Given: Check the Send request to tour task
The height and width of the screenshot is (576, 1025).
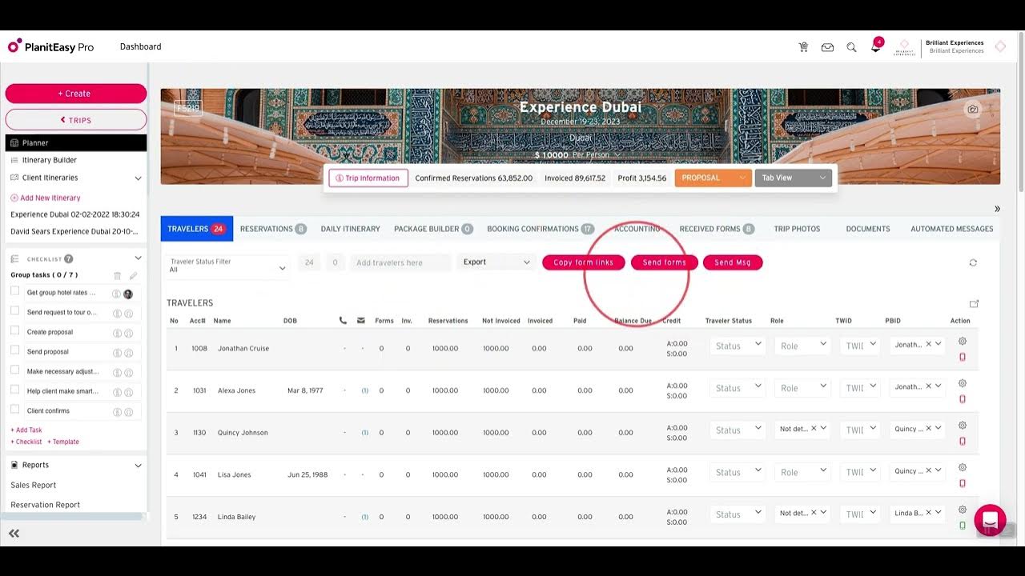Looking at the screenshot, I should tap(14, 311).
